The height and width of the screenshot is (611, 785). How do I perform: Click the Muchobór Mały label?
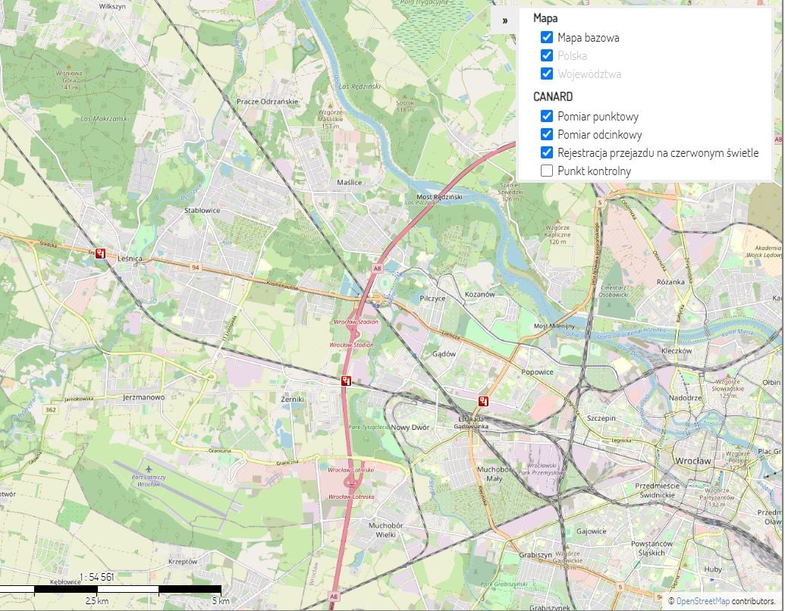494,474
